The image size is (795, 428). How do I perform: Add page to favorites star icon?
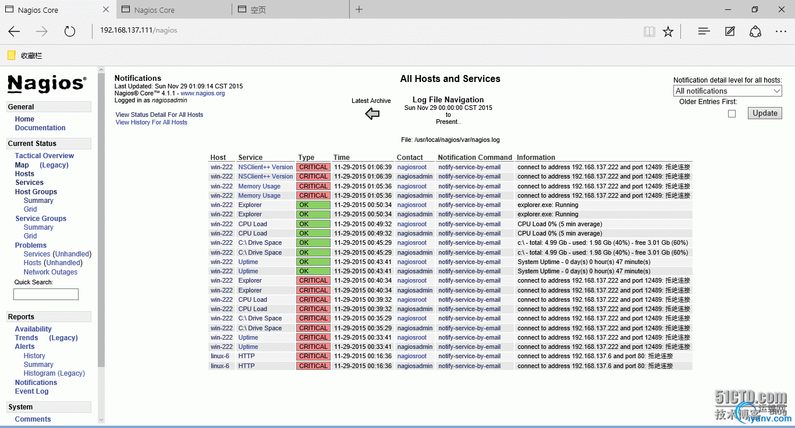click(668, 31)
